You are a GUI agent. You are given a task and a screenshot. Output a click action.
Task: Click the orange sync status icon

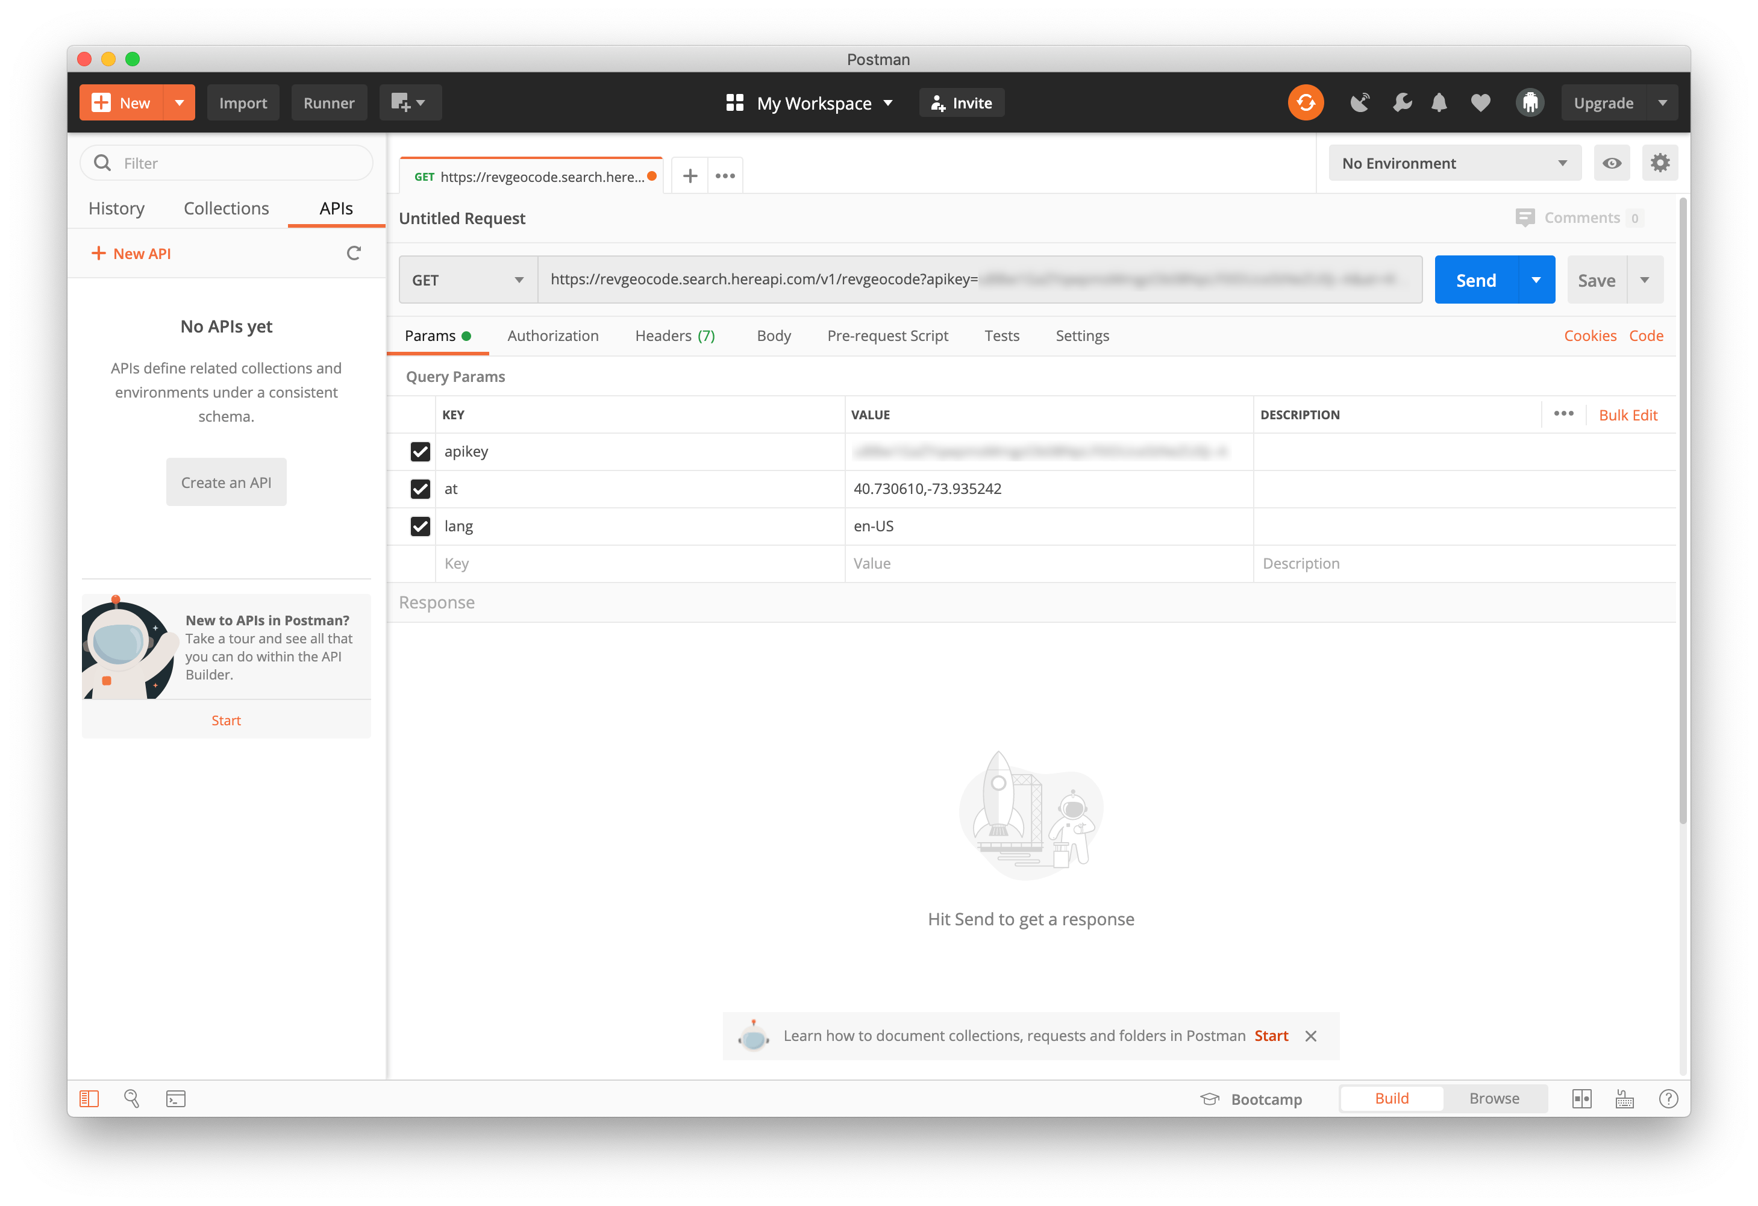1305,103
